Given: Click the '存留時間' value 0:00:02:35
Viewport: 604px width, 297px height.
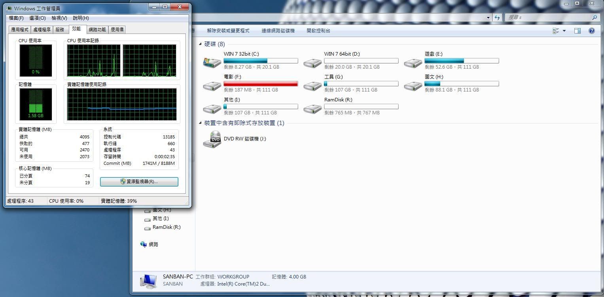Looking at the screenshot, I should pos(165,157).
